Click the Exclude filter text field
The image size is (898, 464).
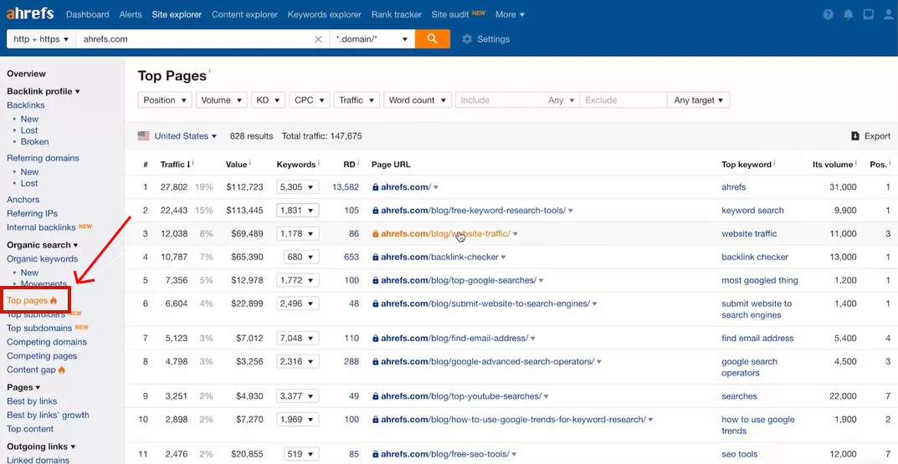pos(623,100)
